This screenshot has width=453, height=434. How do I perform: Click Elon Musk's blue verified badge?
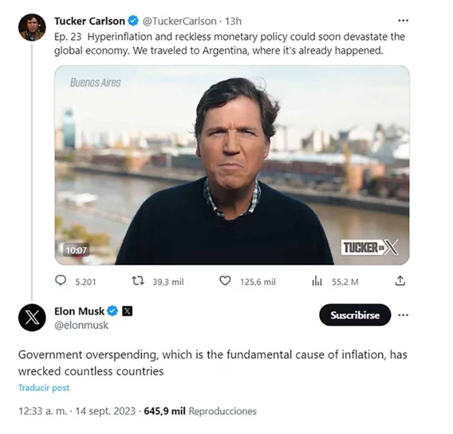(x=112, y=311)
